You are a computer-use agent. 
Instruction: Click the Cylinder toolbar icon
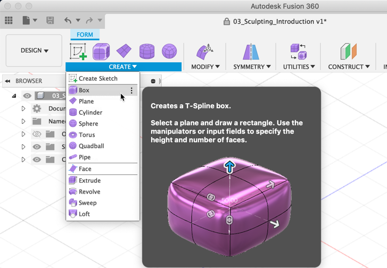pyautogui.click(x=147, y=51)
